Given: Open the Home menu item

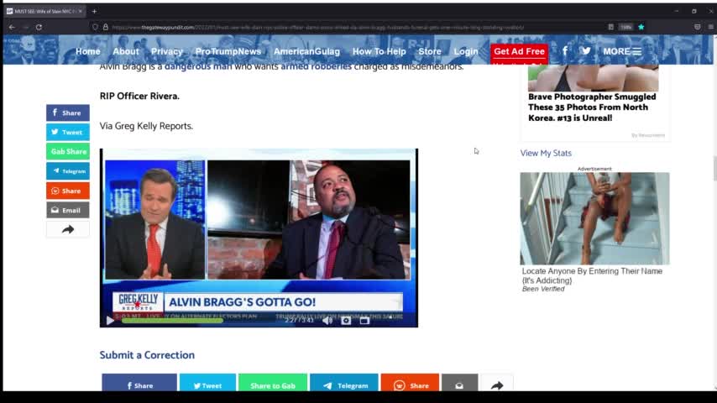Looking at the screenshot, I should coord(88,51).
